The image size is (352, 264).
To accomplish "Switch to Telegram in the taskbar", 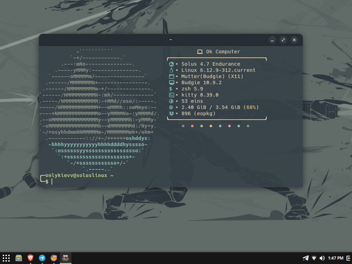I will [42, 258].
